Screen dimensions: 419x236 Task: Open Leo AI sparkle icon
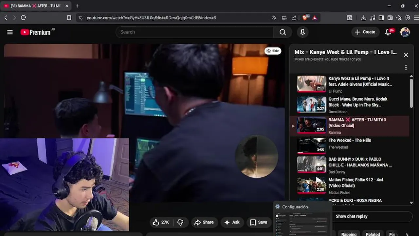[x=399, y=18]
